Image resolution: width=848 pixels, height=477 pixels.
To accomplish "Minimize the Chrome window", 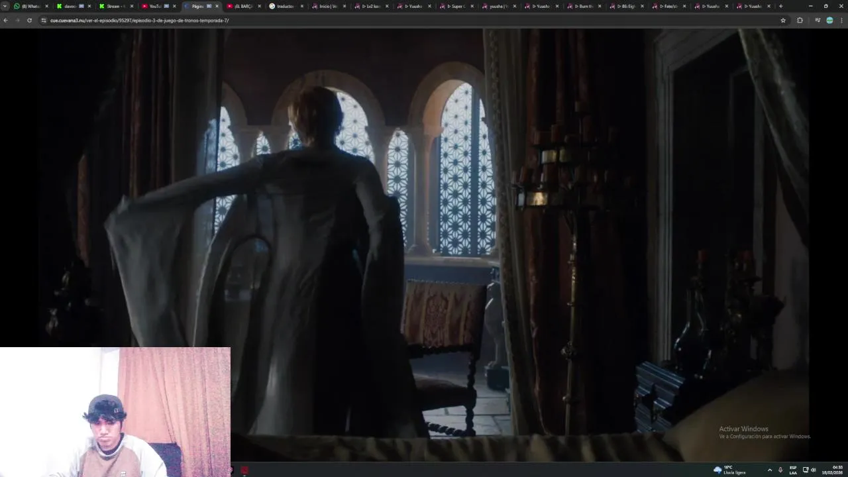I will pos(810,6).
